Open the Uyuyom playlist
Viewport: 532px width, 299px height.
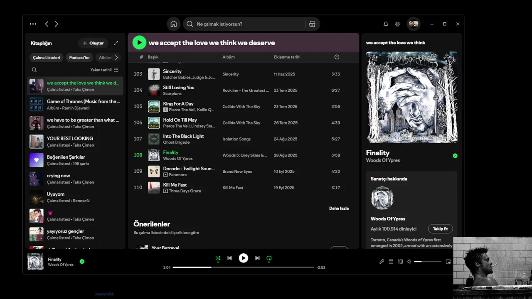coord(75,197)
